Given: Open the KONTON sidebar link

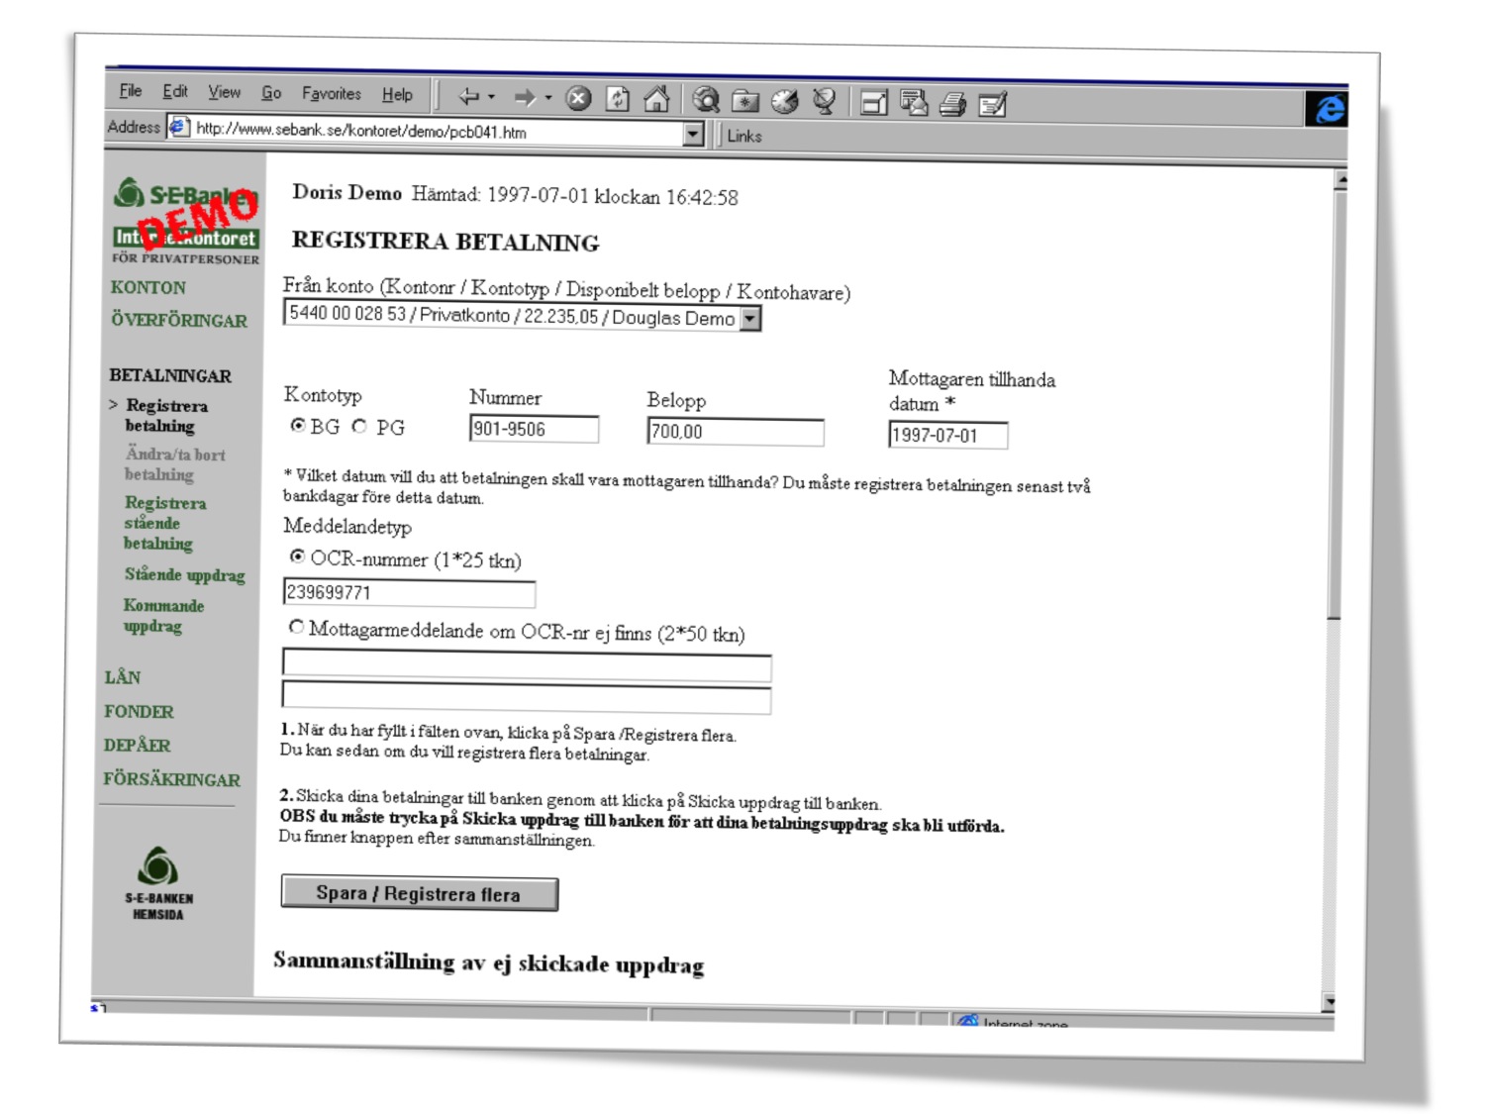Looking at the screenshot, I should coord(148,287).
